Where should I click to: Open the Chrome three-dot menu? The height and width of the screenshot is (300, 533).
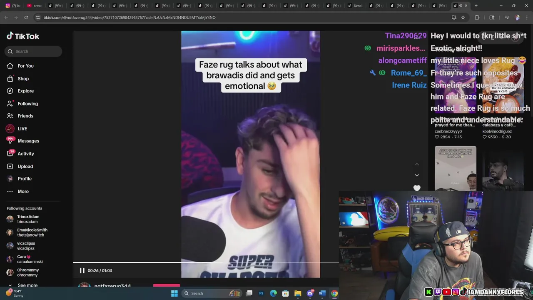(x=527, y=17)
